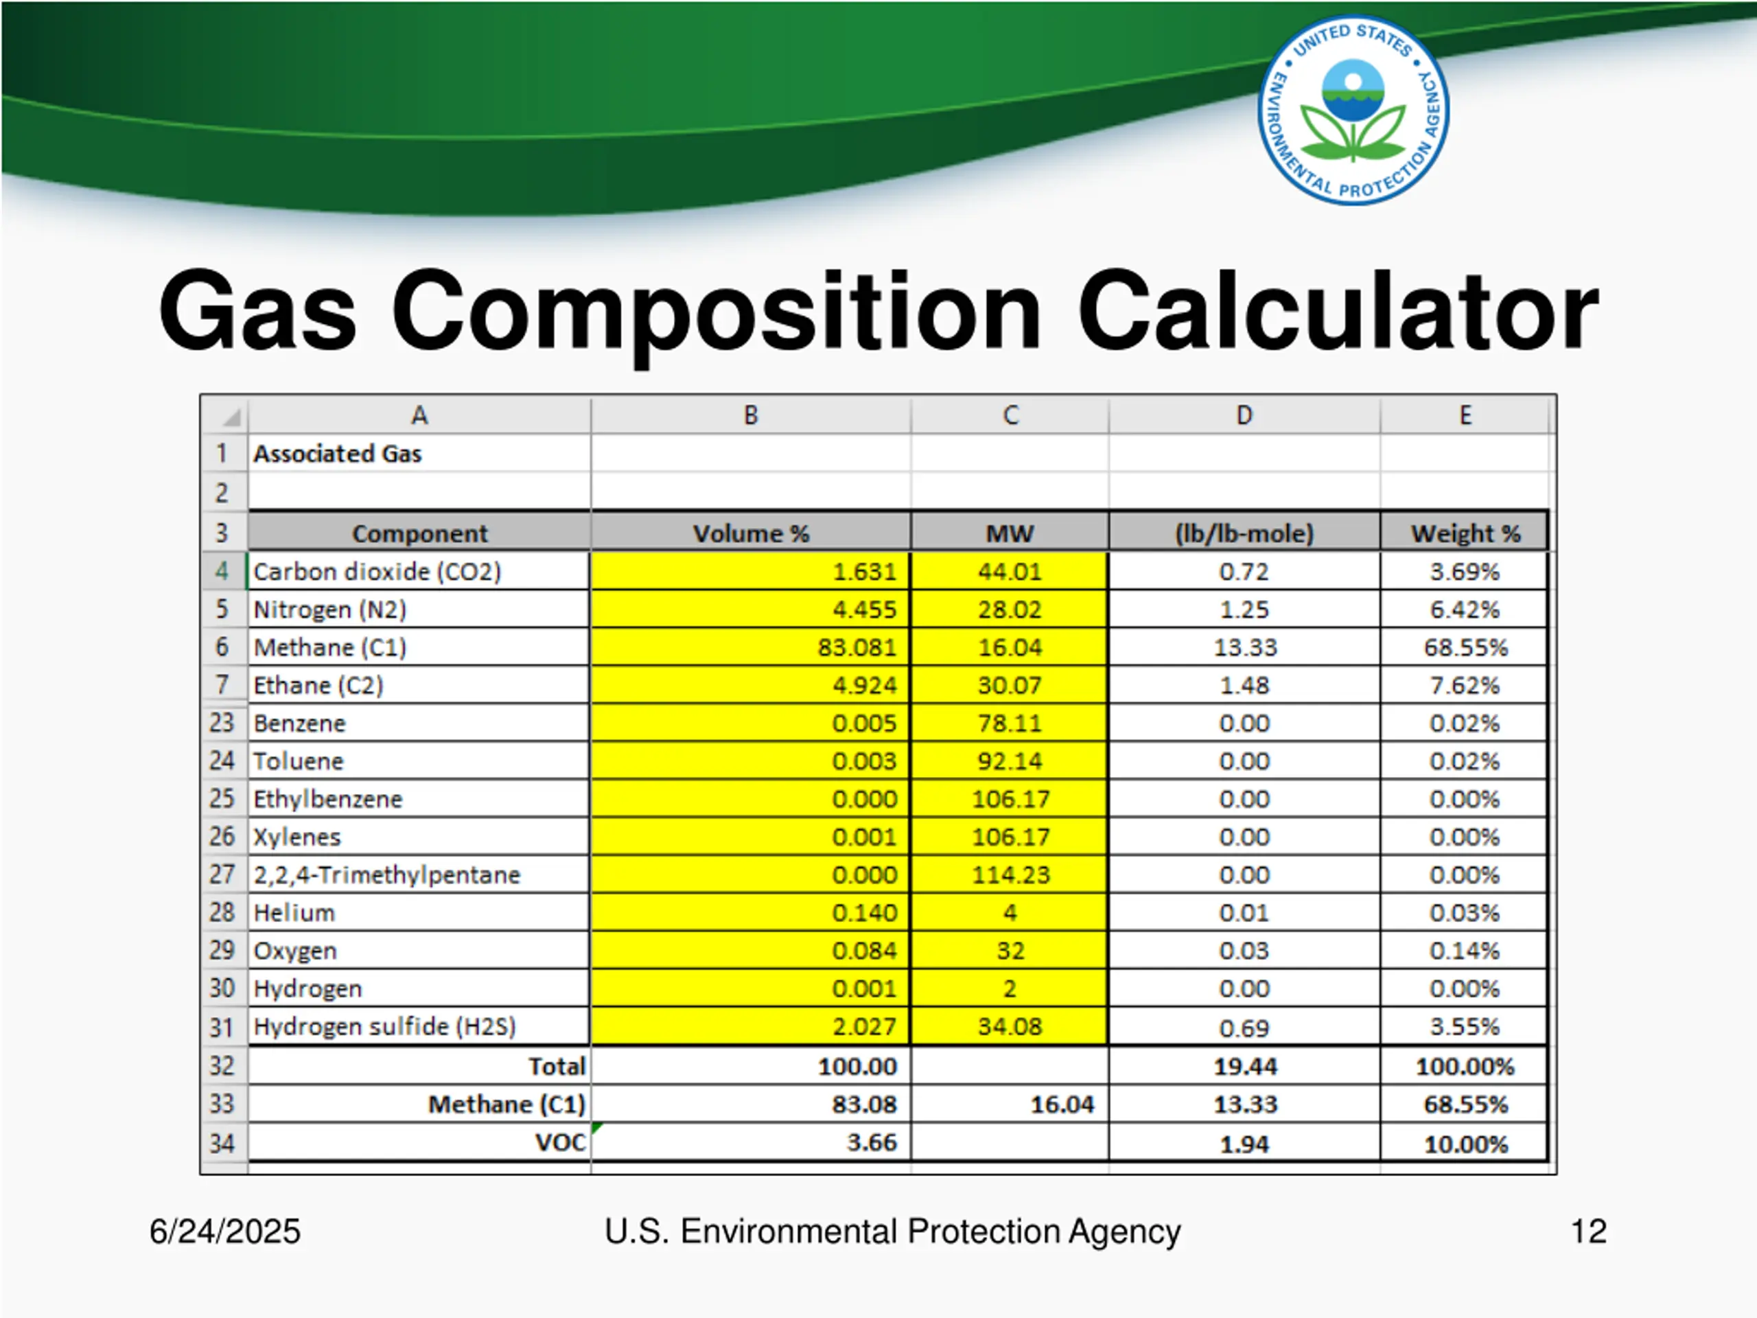Click MW value '28.02'

click(x=1010, y=610)
